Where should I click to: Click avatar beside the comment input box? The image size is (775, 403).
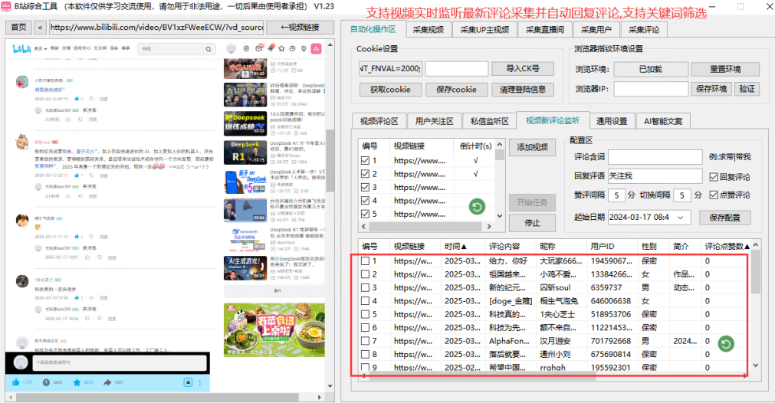pyautogui.click(x=21, y=362)
